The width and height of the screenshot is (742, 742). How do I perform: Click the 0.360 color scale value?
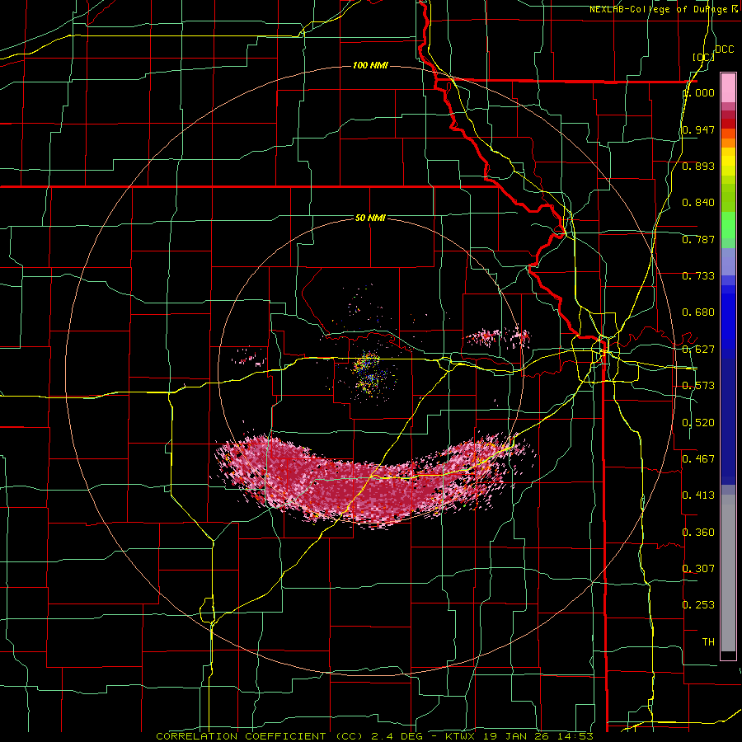click(x=698, y=533)
